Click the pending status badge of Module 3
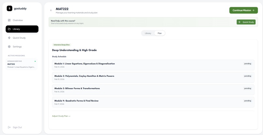 tap(248, 88)
